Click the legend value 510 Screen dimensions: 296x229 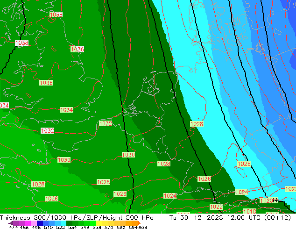pos(49,227)
